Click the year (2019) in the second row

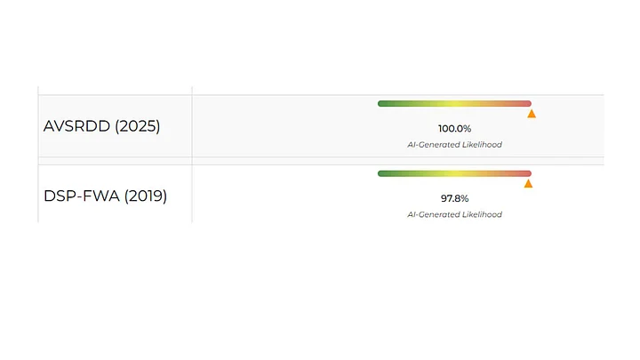(x=144, y=196)
